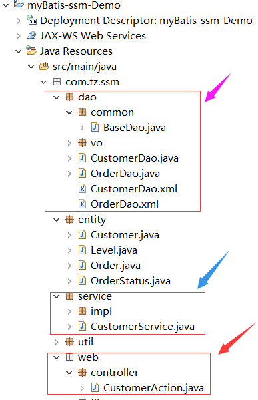Screen dimensions: 258x400
Task: Click the JAX-WS Web Services icon
Action: (x=31, y=35)
